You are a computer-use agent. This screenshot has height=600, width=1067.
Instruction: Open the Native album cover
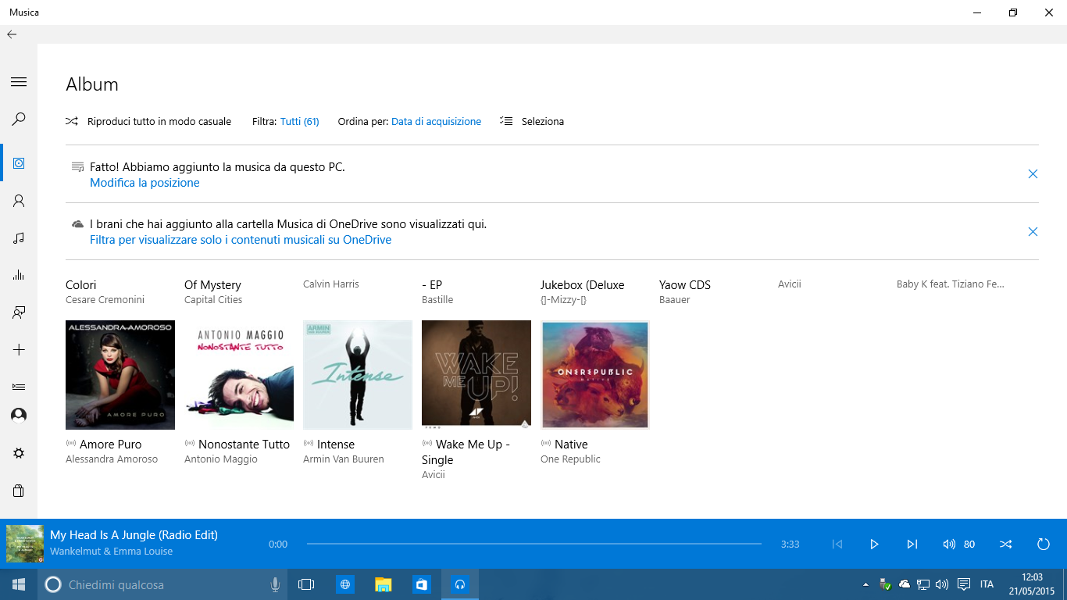pos(595,375)
